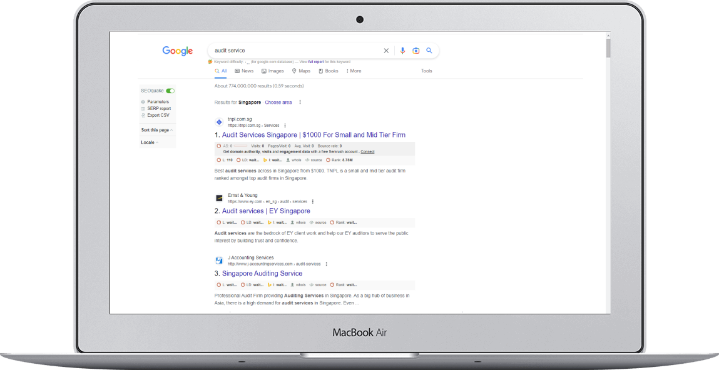Expand the Sort this page section
Screen dimensions: 719x370
157,130
